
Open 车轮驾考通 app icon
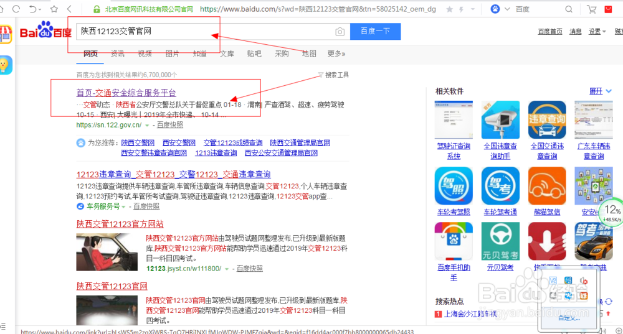pos(500,185)
